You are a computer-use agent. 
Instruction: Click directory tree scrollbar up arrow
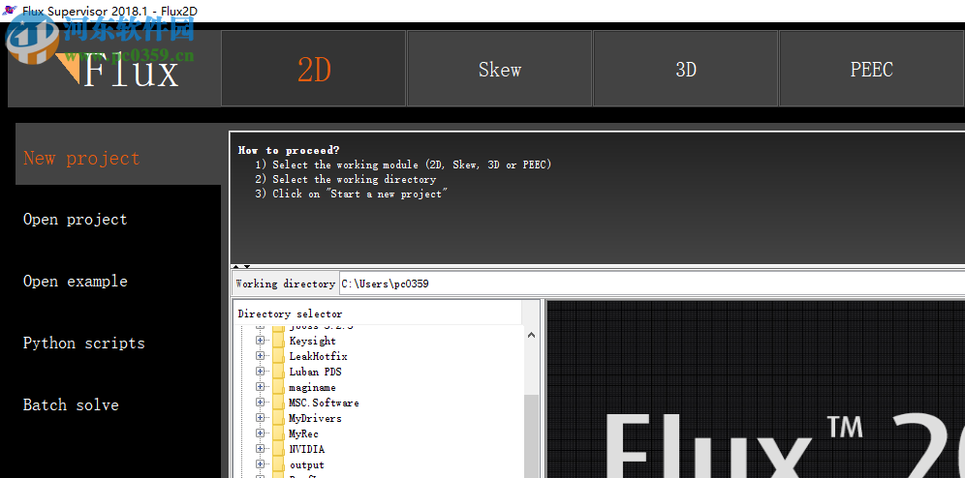tap(531, 336)
